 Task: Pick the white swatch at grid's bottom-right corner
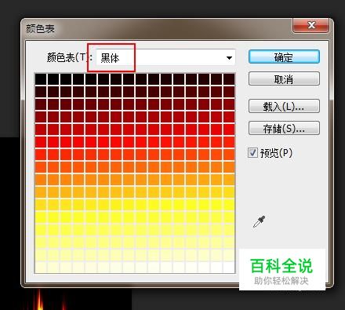pyautogui.click(x=229, y=268)
